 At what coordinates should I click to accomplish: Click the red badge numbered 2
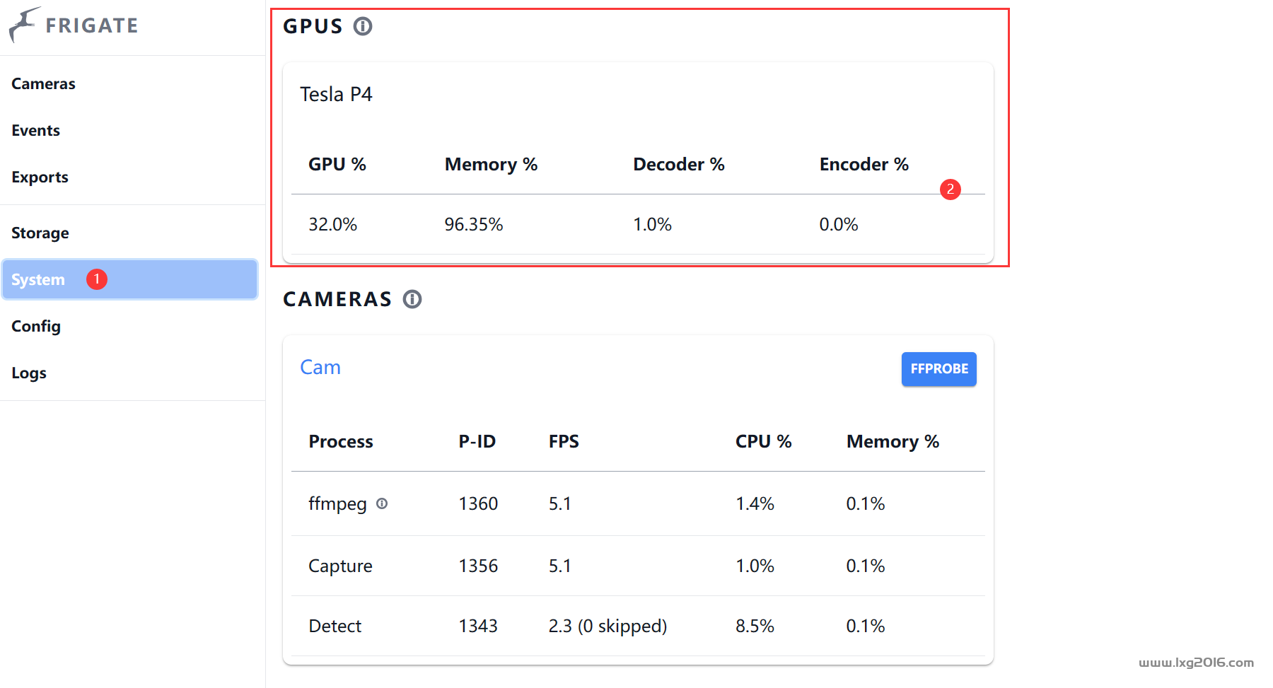pos(951,190)
